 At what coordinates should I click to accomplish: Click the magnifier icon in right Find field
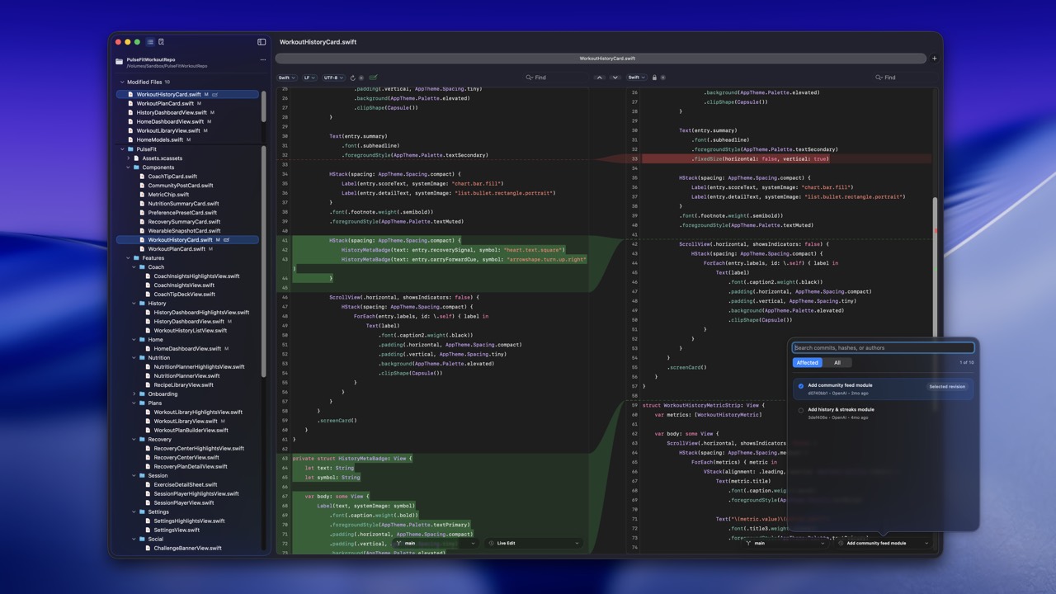click(879, 78)
